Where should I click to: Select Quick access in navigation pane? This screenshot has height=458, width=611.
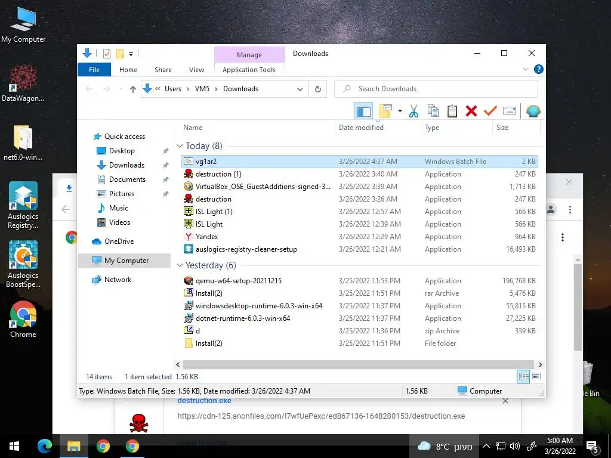(x=124, y=137)
